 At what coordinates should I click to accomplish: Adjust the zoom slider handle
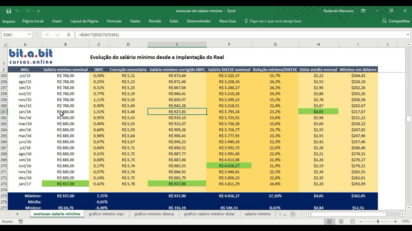(378, 221)
